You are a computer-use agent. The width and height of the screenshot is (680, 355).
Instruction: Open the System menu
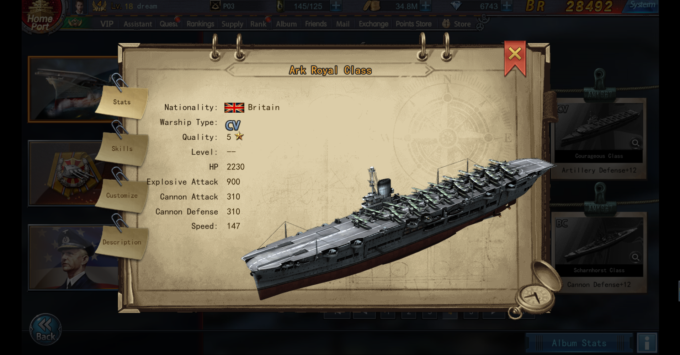pyautogui.click(x=642, y=6)
